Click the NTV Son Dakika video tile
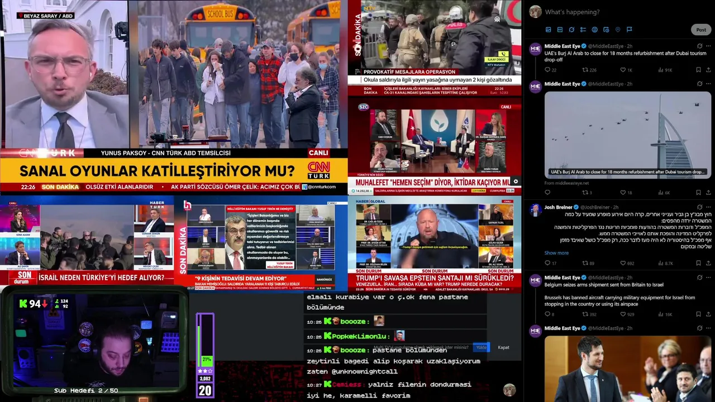Image resolution: width=715 pixels, height=402 pixels. pyautogui.click(x=435, y=49)
